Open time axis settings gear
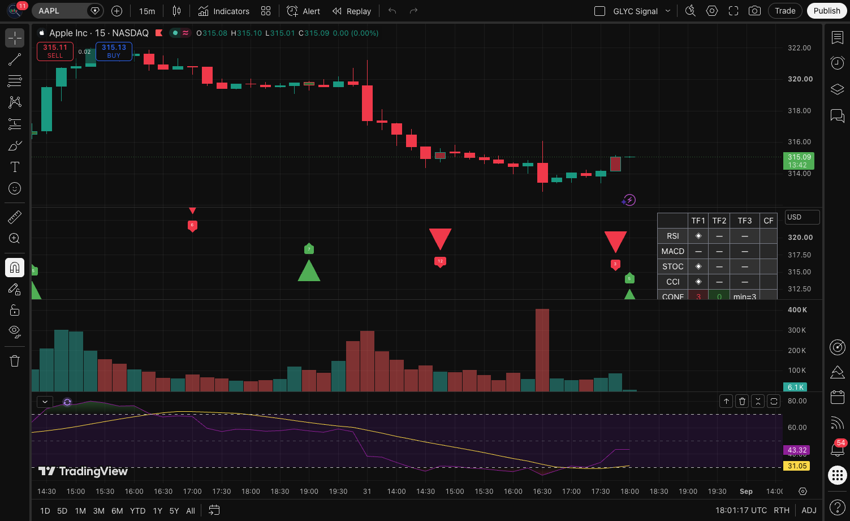Image resolution: width=850 pixels, height=521 pixels. click(802, 491)
